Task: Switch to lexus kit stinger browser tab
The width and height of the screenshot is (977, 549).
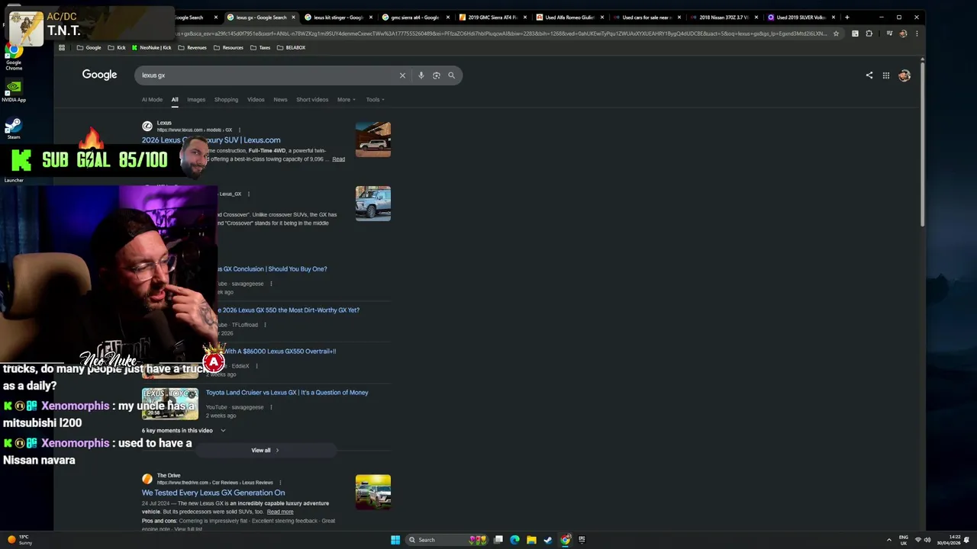Action: tap(334, 17)
